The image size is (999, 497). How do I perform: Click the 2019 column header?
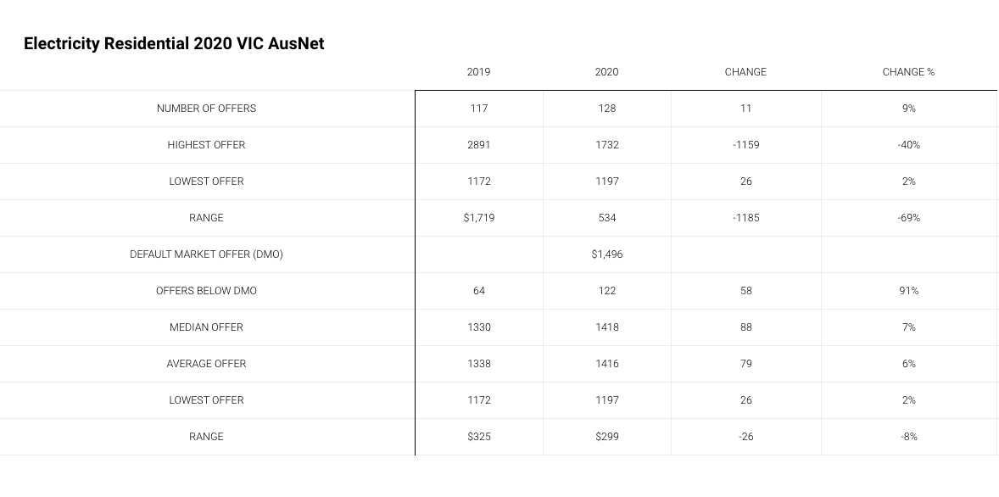pos(478,72)
